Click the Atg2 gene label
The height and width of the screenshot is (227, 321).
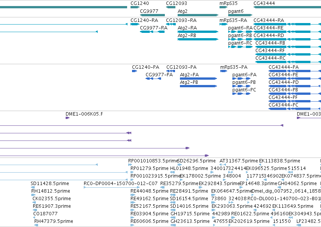tap(183, 11)
